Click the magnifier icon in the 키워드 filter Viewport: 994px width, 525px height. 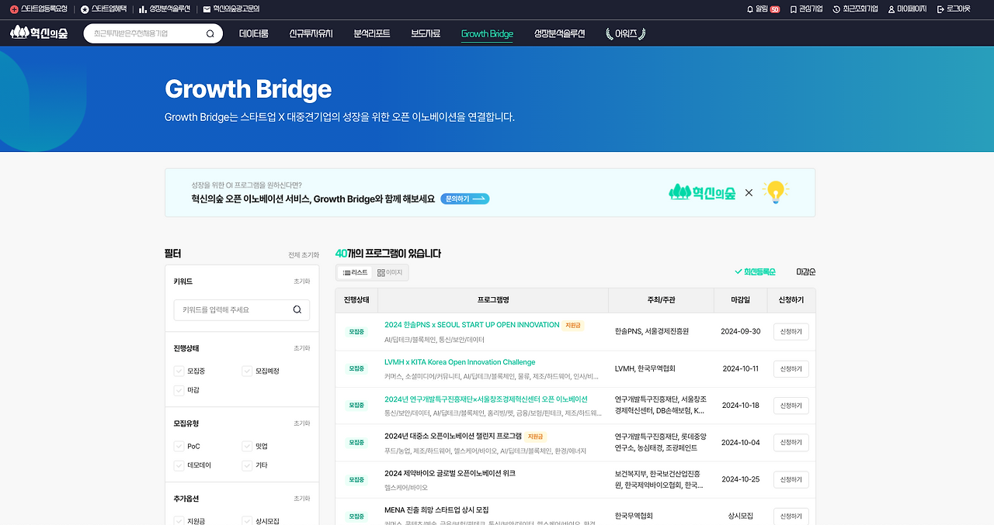[x=297, y=309]
